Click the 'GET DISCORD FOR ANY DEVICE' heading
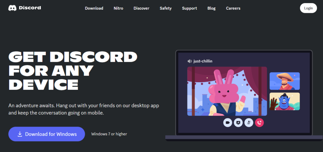323x152 pixels. click(73, 70)
